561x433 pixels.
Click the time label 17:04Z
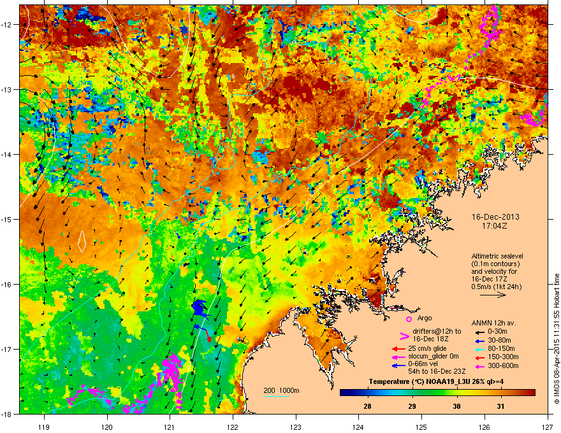tap(495, 226)
